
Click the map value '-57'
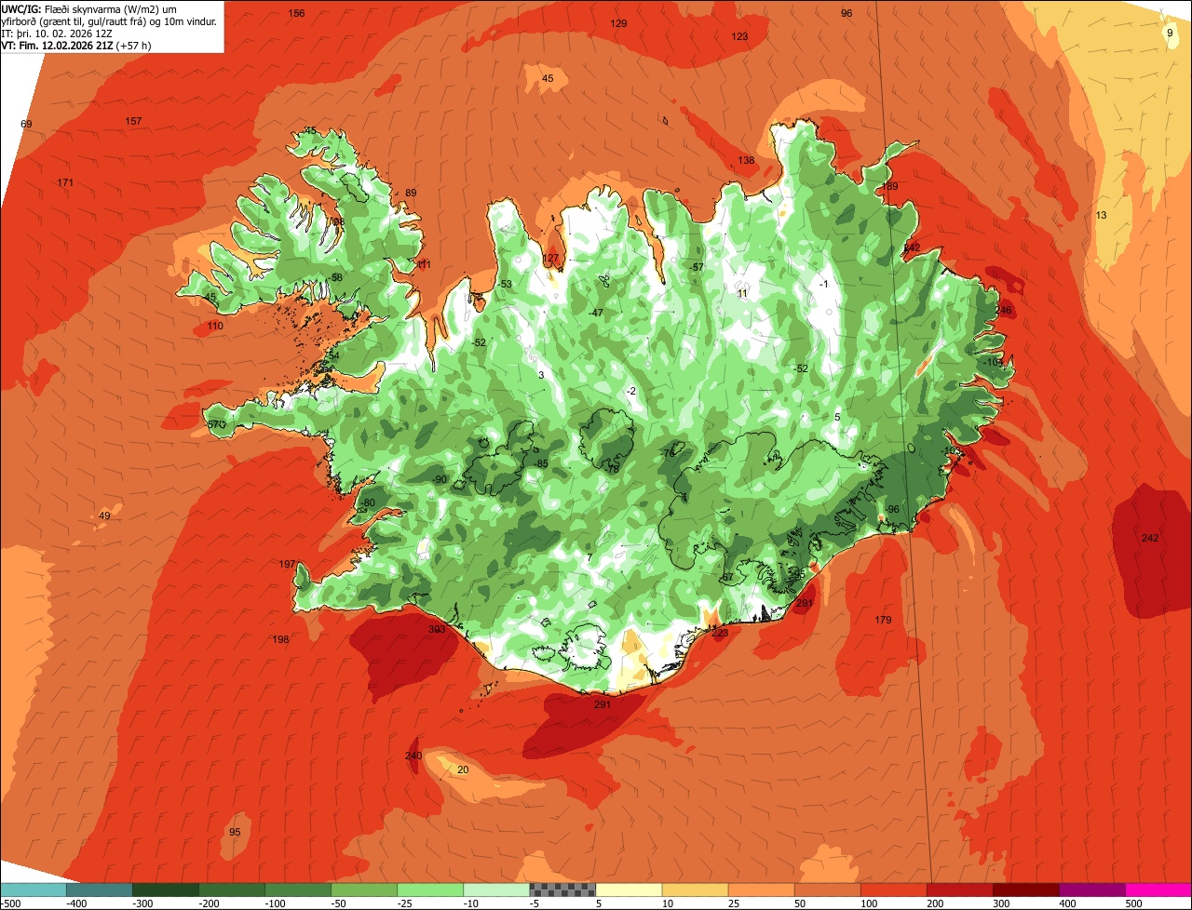(696, 267)
